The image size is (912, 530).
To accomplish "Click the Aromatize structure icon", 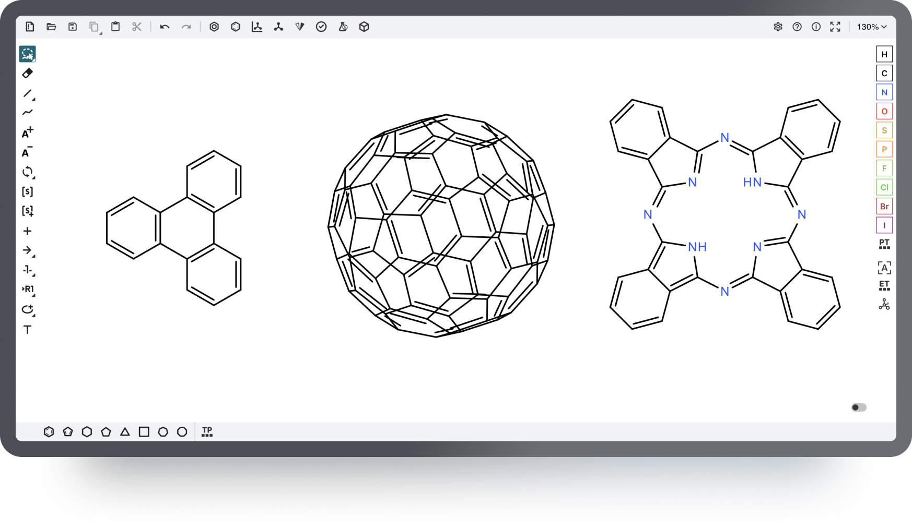I will (x=214, y=27).
